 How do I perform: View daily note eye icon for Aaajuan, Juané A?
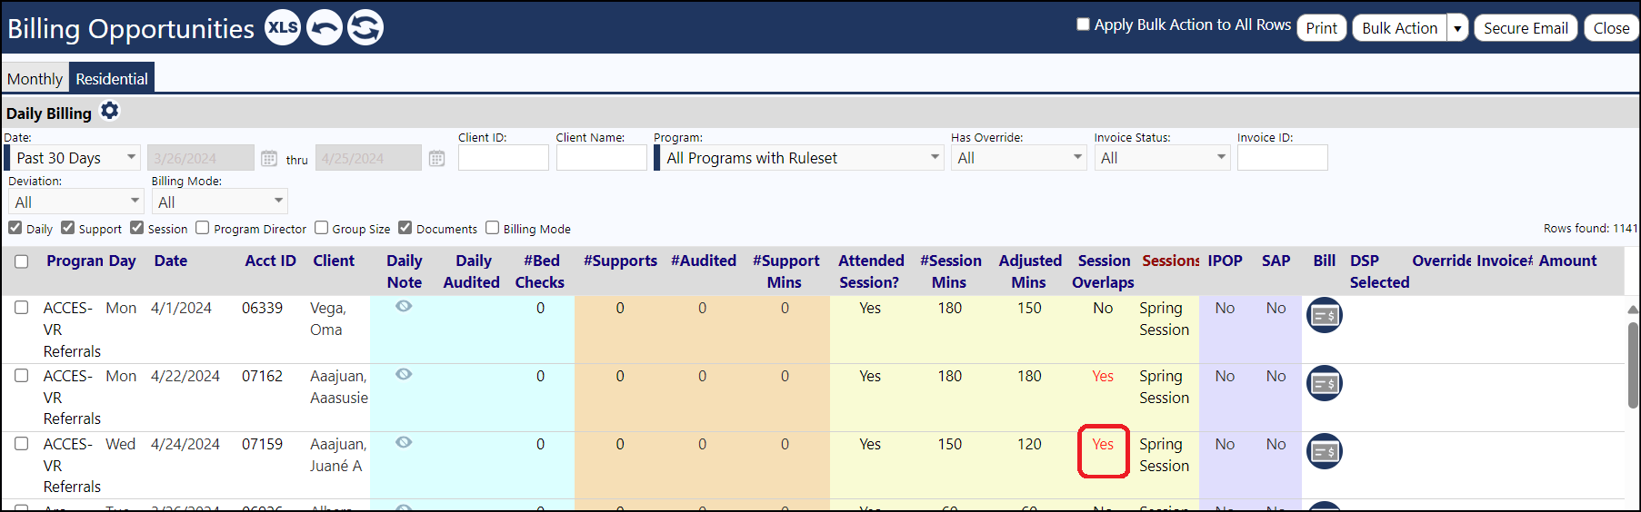[404, 442]
